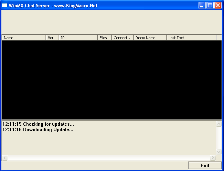224x171 pixels.
Task: Close the WinMX Chat Server window
Action: (x=218, y=5)
